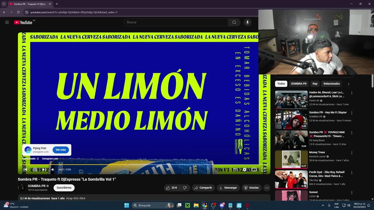Viewport: 374px width, 210px height.
Task: Open options for the Dinero video
Action: pos(352,133)
